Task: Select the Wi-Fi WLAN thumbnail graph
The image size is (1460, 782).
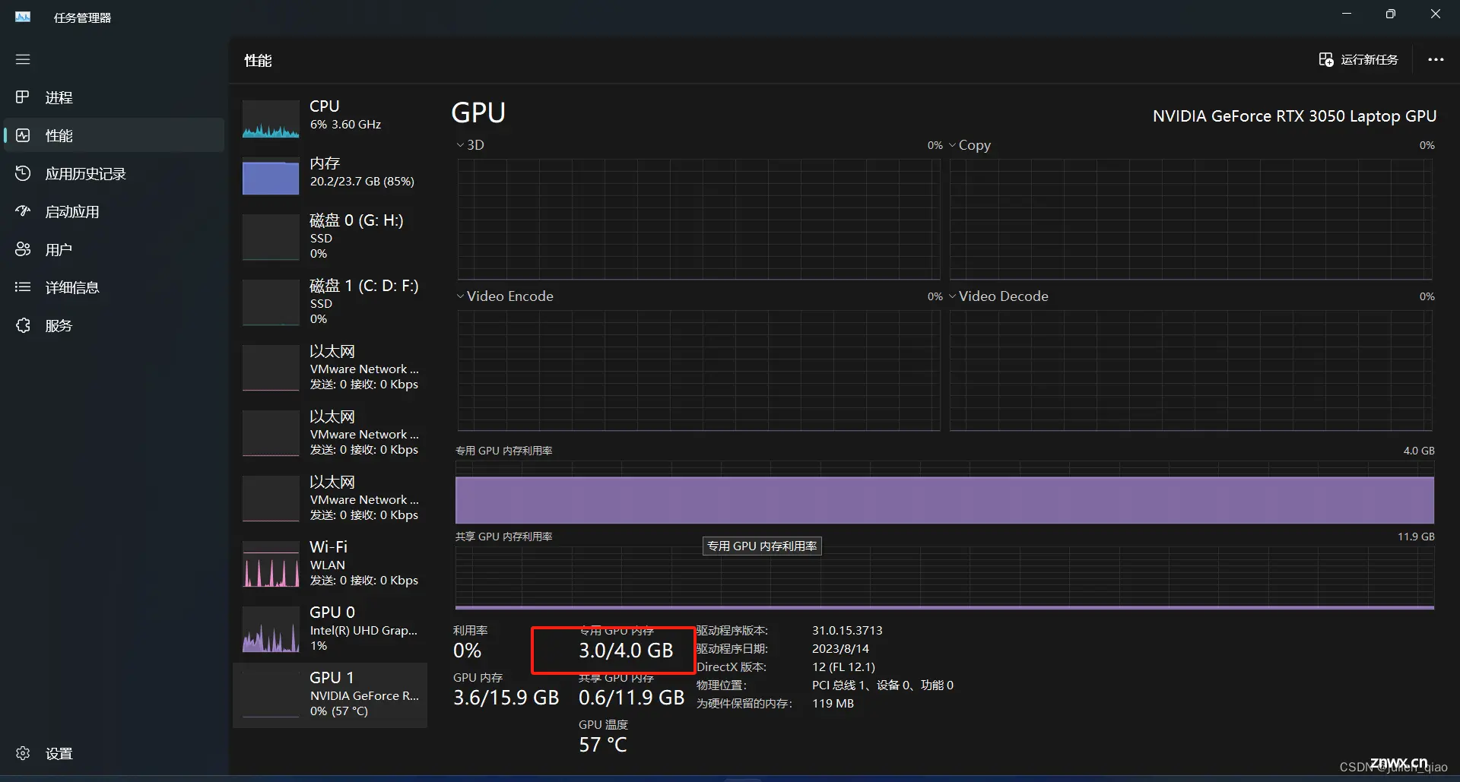Action: click(271, 564)
